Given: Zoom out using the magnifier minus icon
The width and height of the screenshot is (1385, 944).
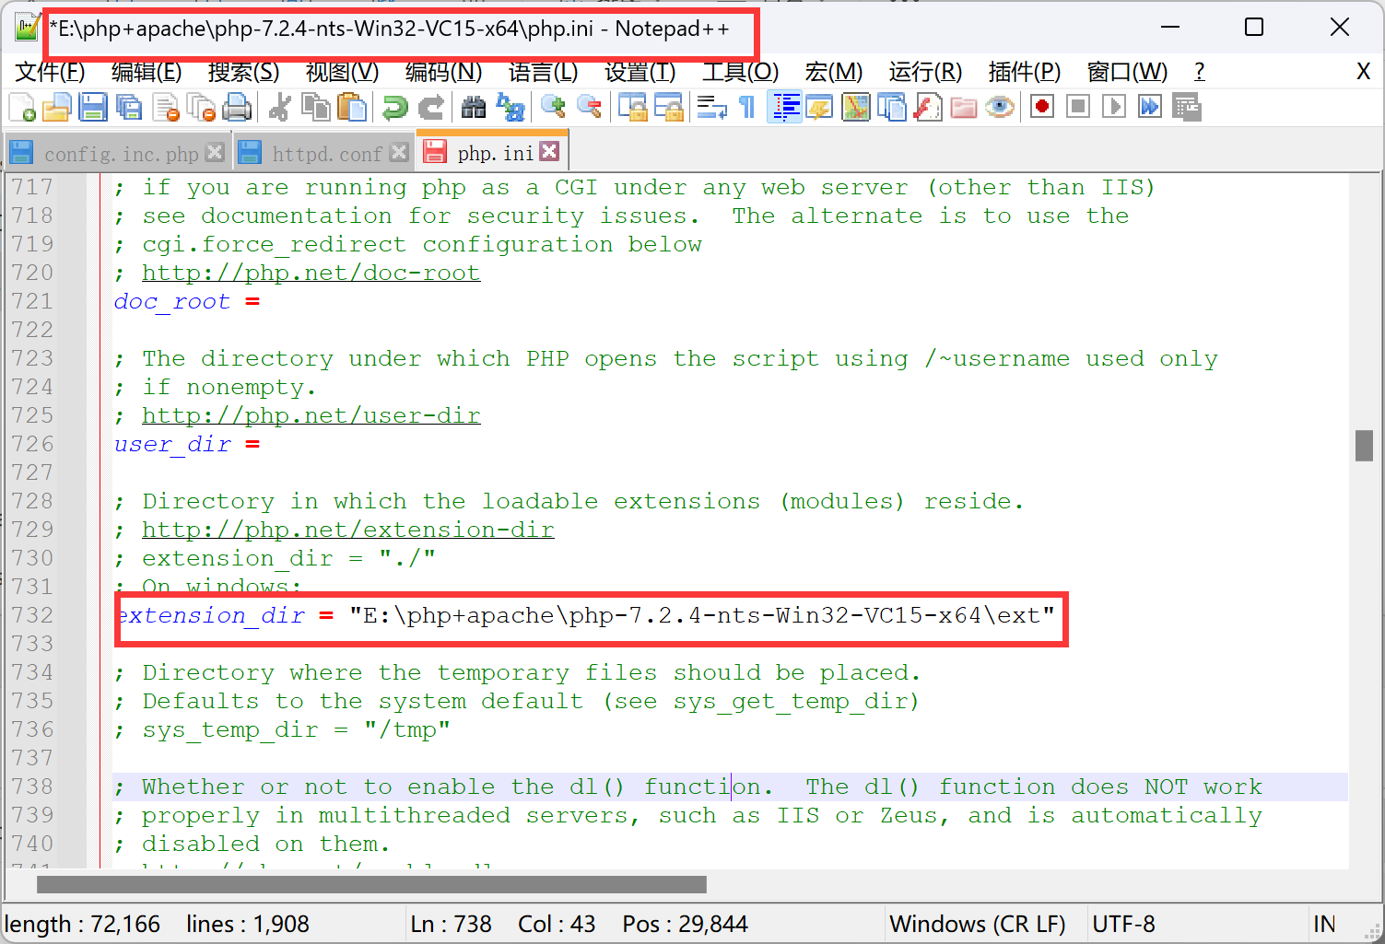Looking at the screenshot, I should [589, 108].
